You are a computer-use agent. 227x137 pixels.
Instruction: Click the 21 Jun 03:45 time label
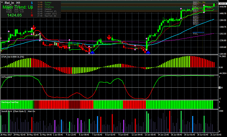click(x=216, y=135)
